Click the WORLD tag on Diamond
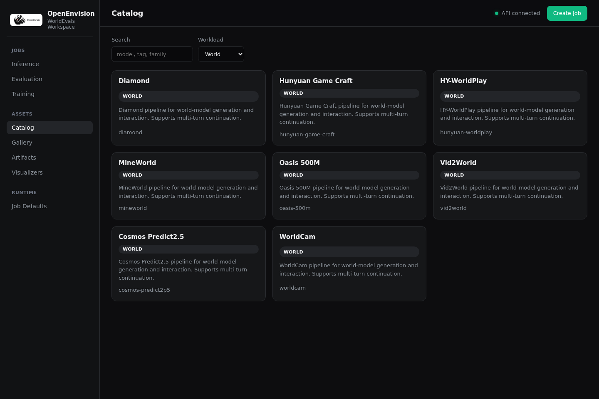Viewport: 599px width, 399px height. pos(188,96)
